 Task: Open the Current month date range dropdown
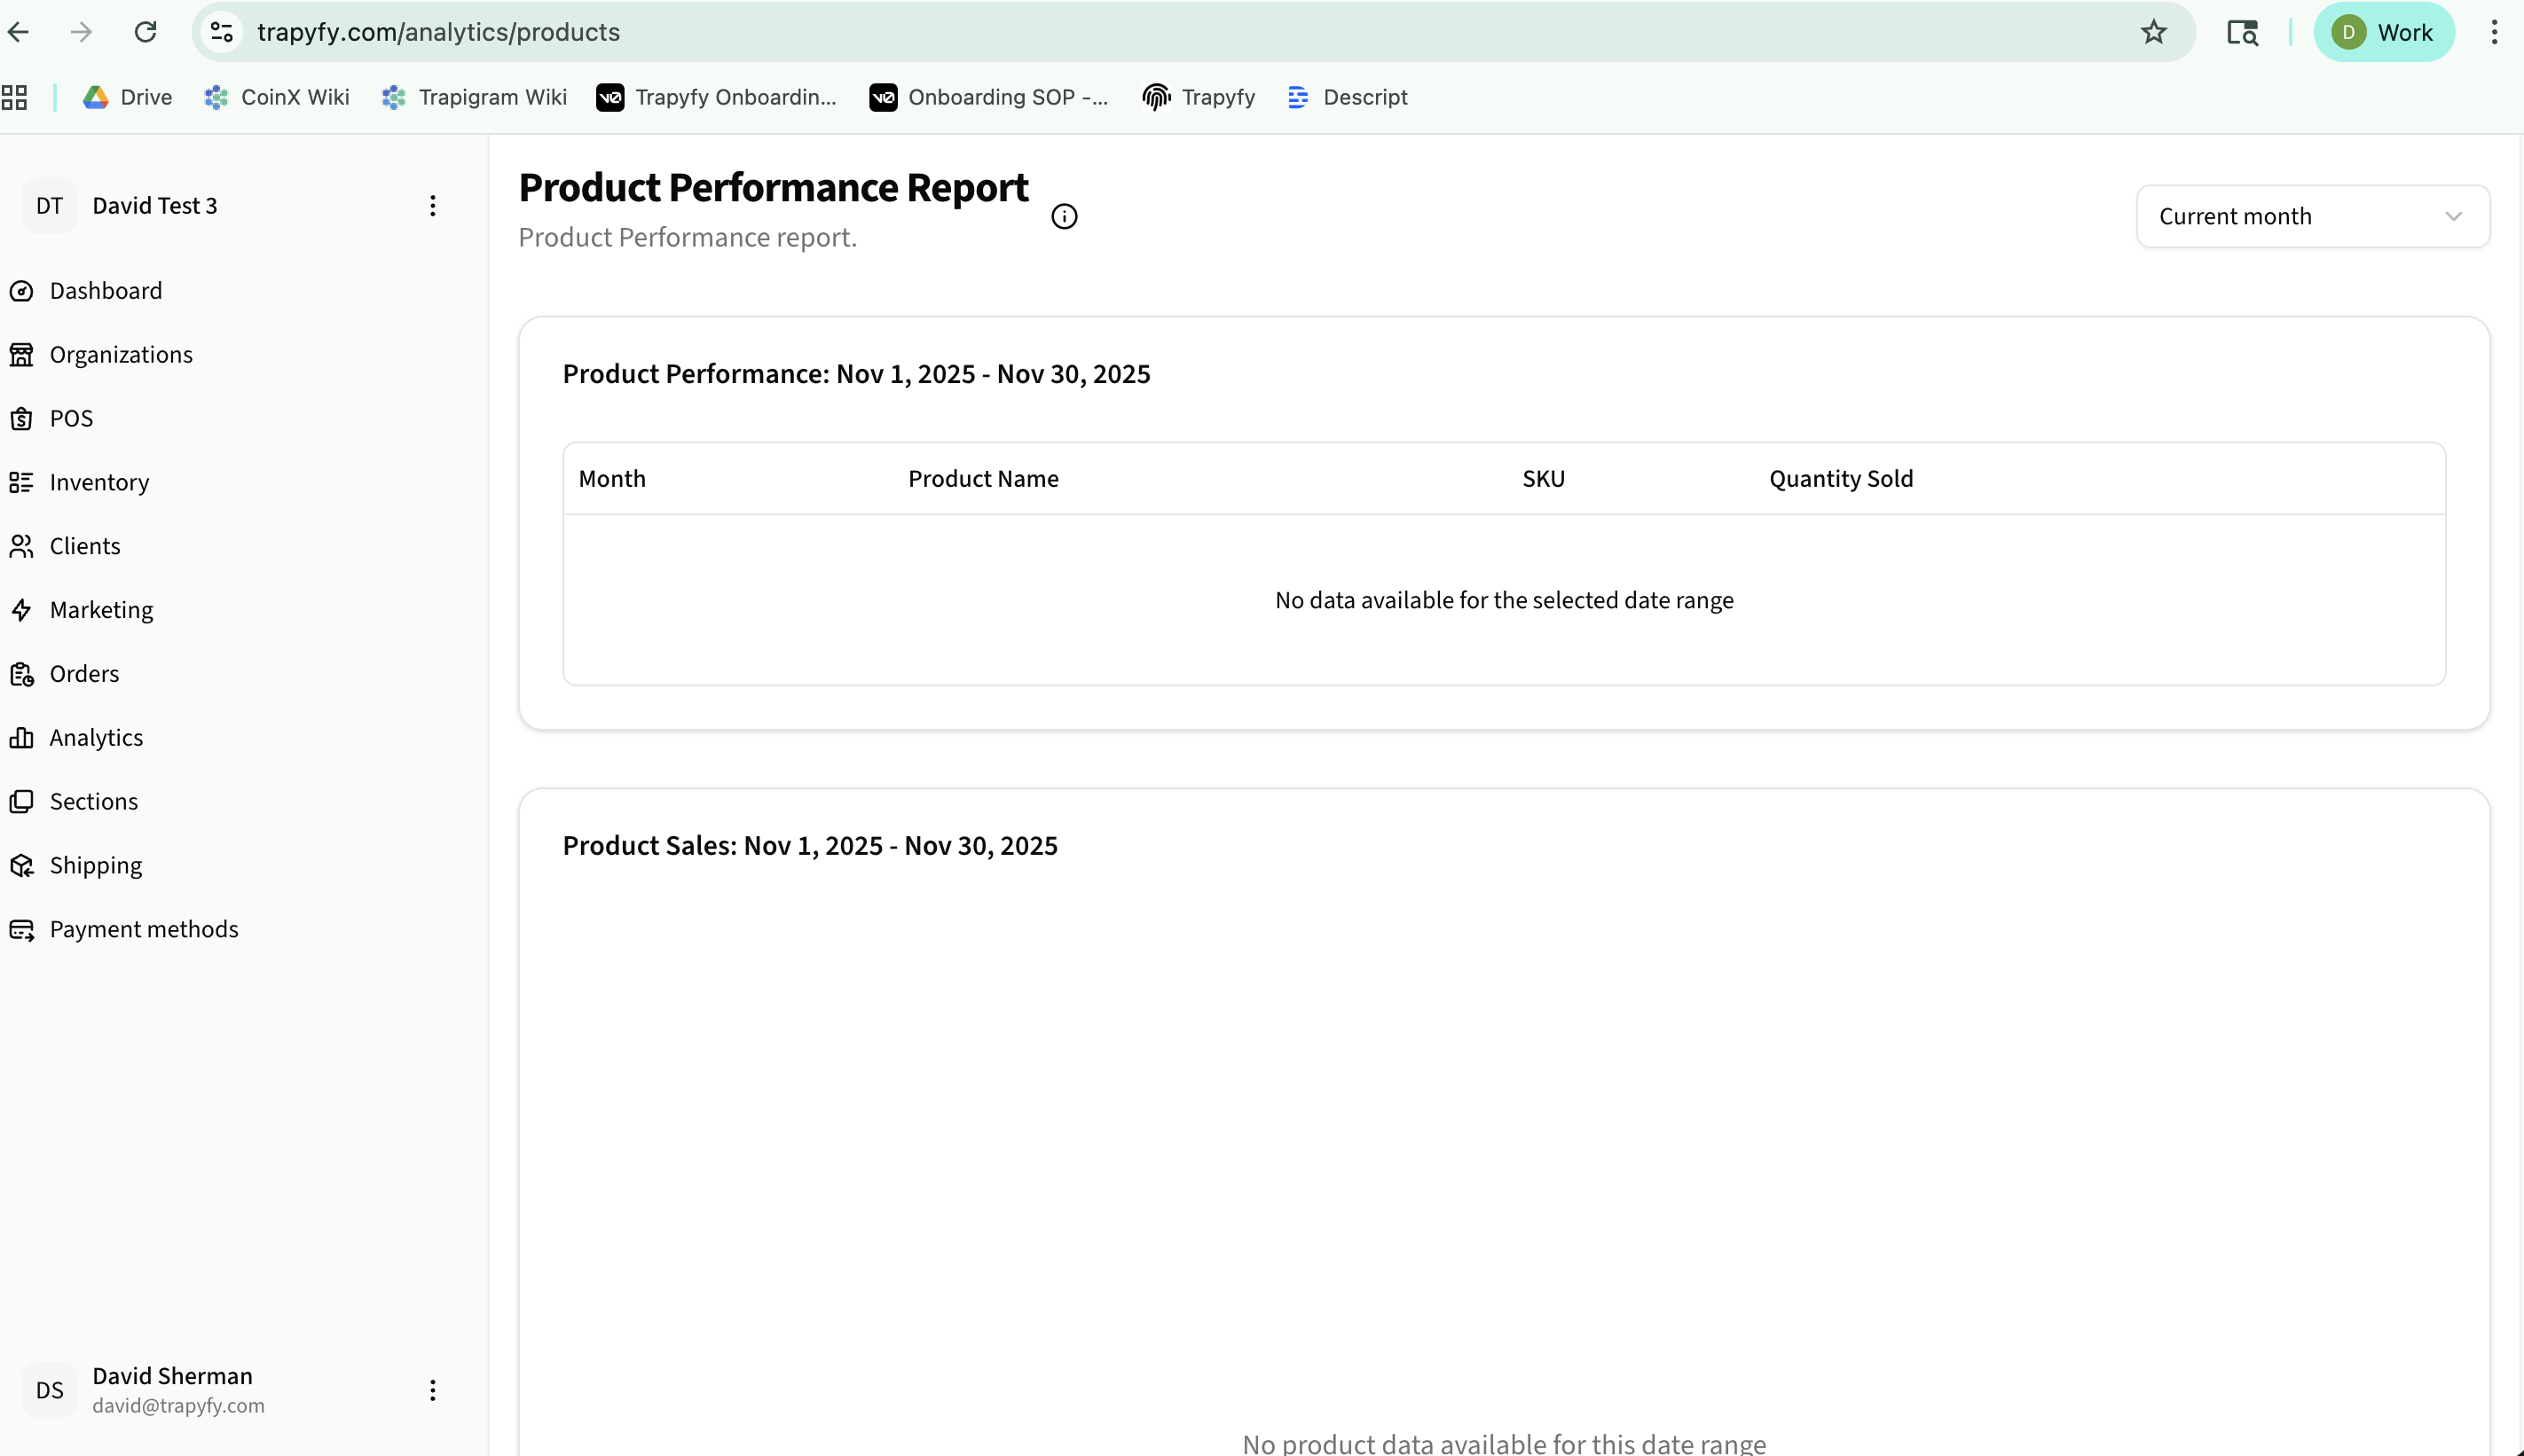click(x=2312, y=216)
